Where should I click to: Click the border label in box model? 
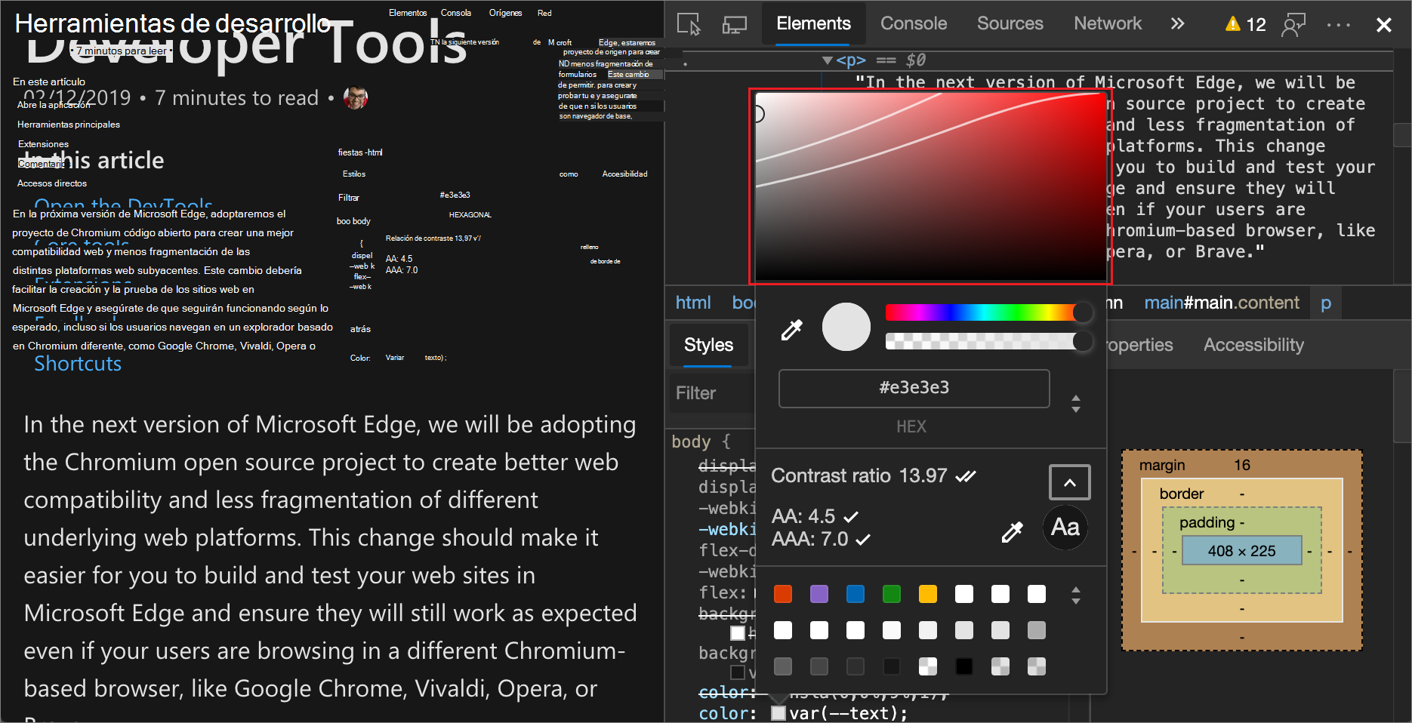1182,494
